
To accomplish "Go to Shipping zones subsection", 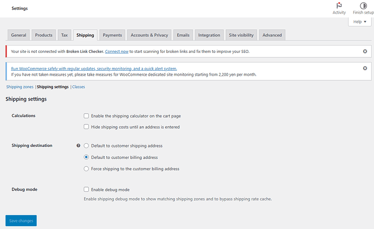I will coord(20,87).
